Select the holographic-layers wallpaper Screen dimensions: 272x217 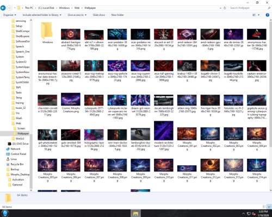pyautogui.click(x=94, y=140)
